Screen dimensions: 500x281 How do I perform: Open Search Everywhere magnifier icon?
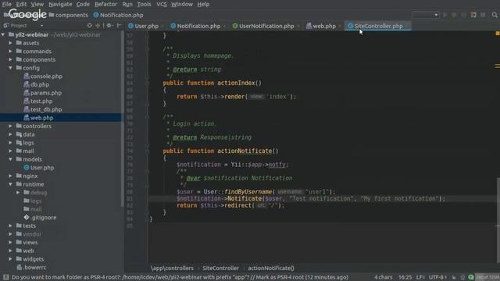click(x=495, y=15)
